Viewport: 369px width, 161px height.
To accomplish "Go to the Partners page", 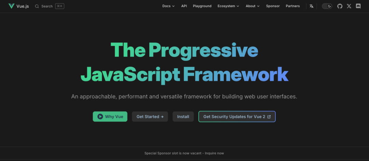I will tap(293, 6).
